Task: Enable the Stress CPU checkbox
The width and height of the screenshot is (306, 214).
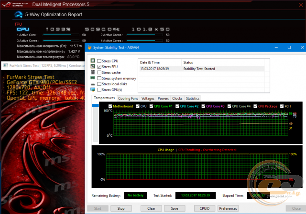Action: (99, 61)
